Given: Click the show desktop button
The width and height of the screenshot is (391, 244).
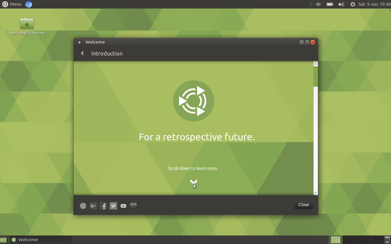Looking at the screenshot, I should pos(3,240).
